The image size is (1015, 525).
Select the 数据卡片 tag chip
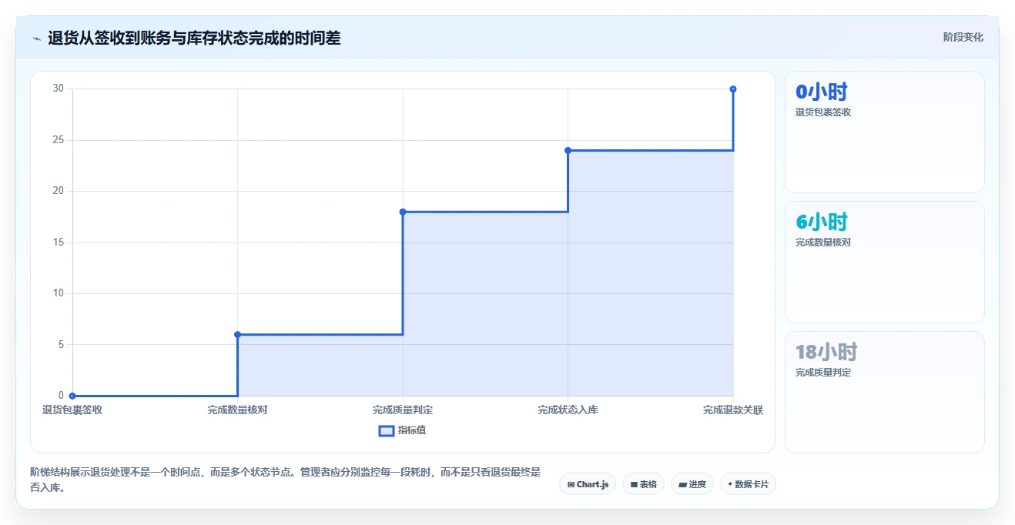(x=748, y=484)
